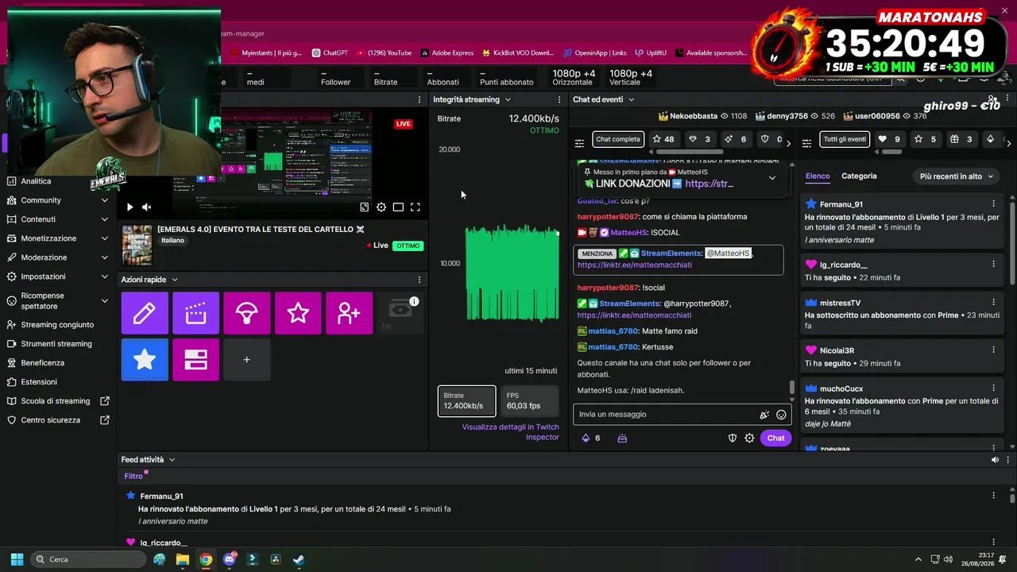Open the Filtro activity feed filter
The width and height of the screenshot is (1017, 572).
(x=134, y=477)
